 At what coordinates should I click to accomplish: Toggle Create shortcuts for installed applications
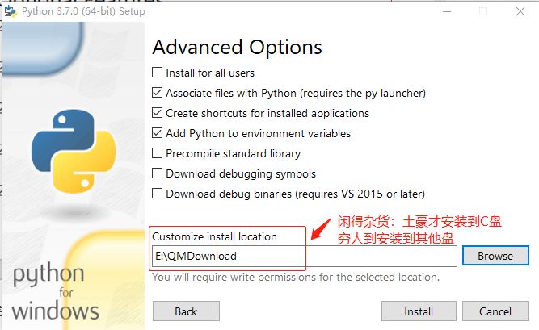pyautogui.click(x=157, y=113)
